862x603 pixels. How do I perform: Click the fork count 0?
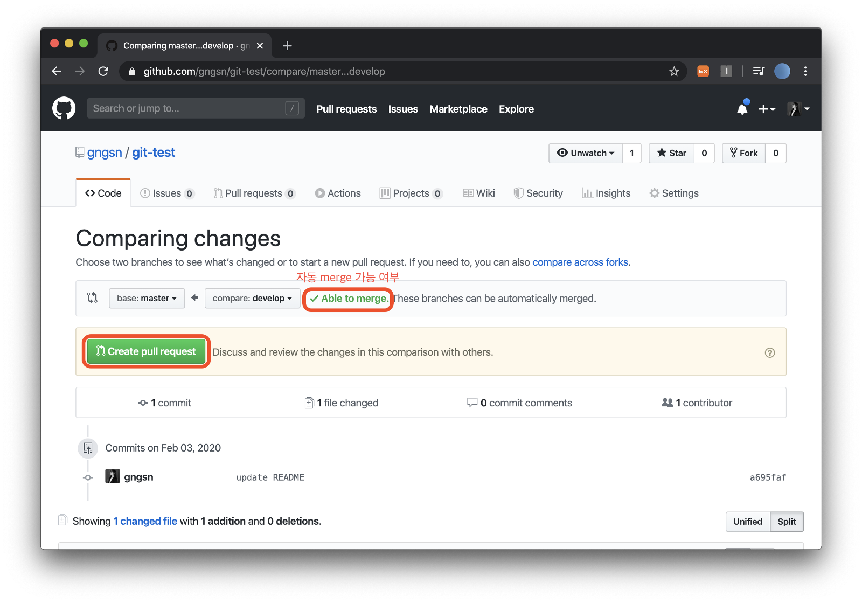[x=776, y=153]
